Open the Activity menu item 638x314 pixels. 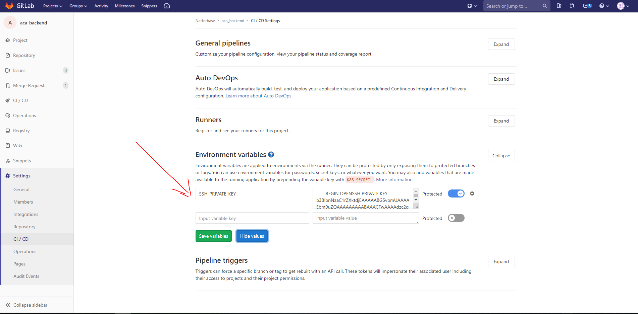click(x=101, y=6)
